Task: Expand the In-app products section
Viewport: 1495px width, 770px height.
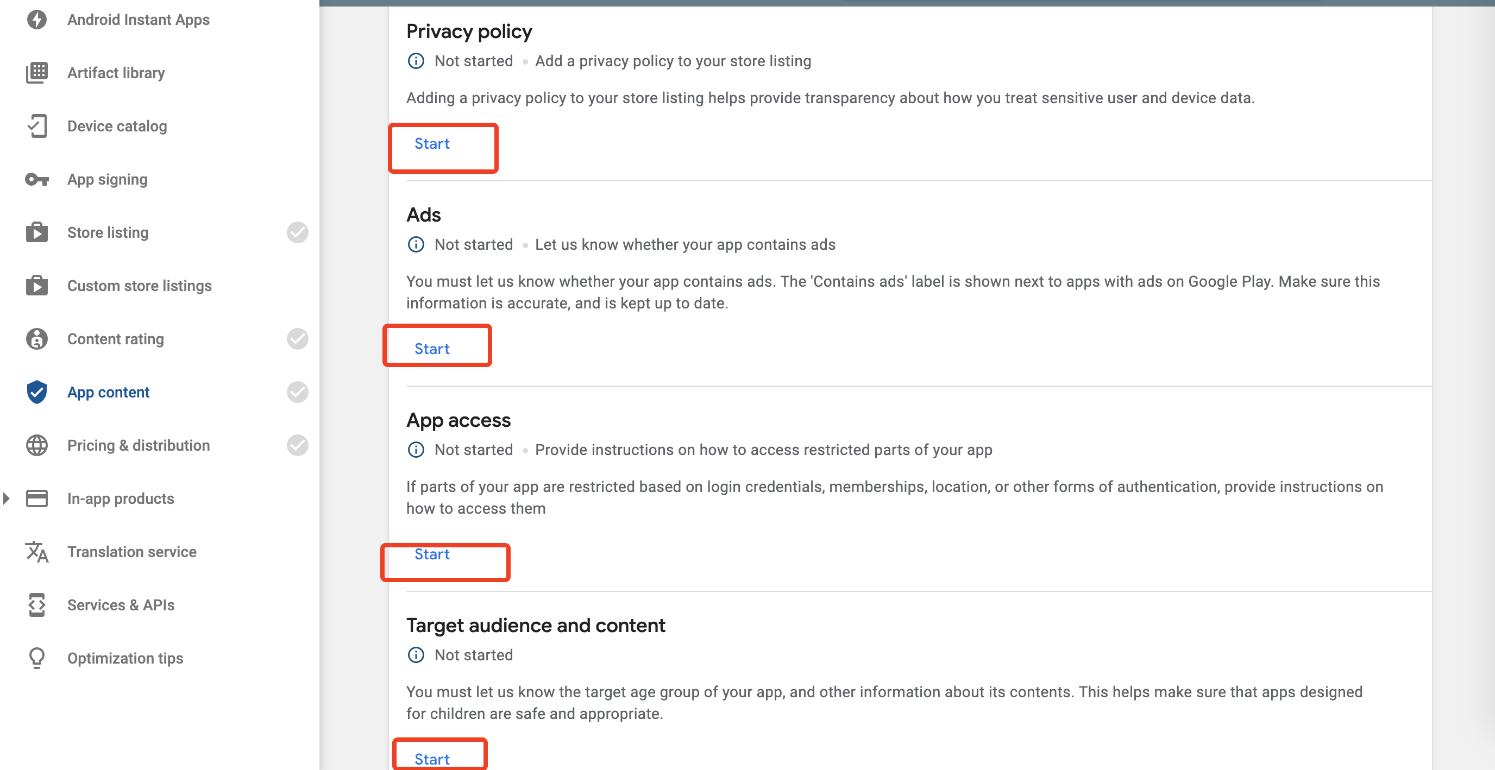Action: pos(7,498)
